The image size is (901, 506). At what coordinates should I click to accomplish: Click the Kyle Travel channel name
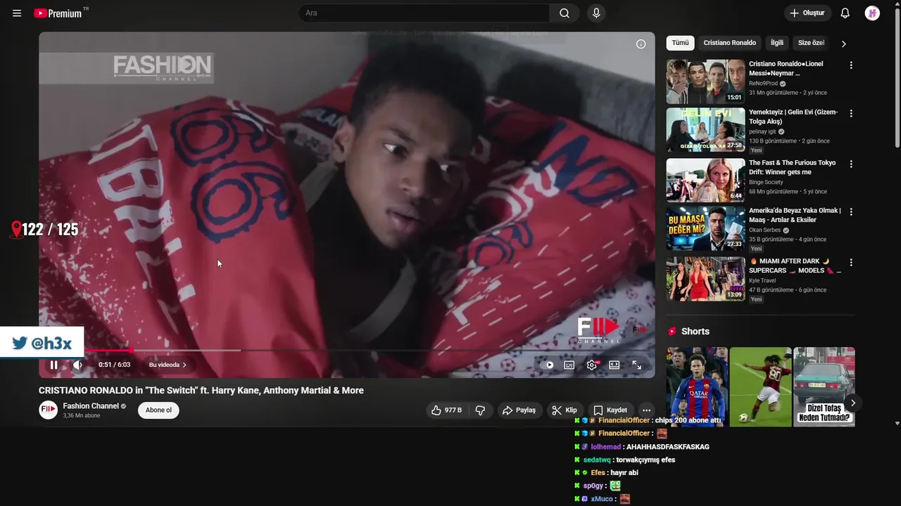point(762,280)
